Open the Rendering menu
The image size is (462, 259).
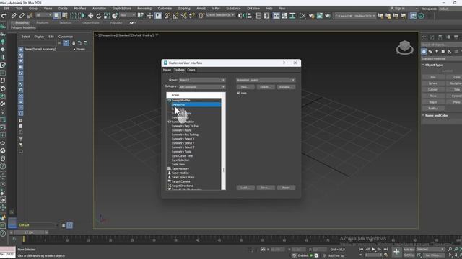coord(144,9)
